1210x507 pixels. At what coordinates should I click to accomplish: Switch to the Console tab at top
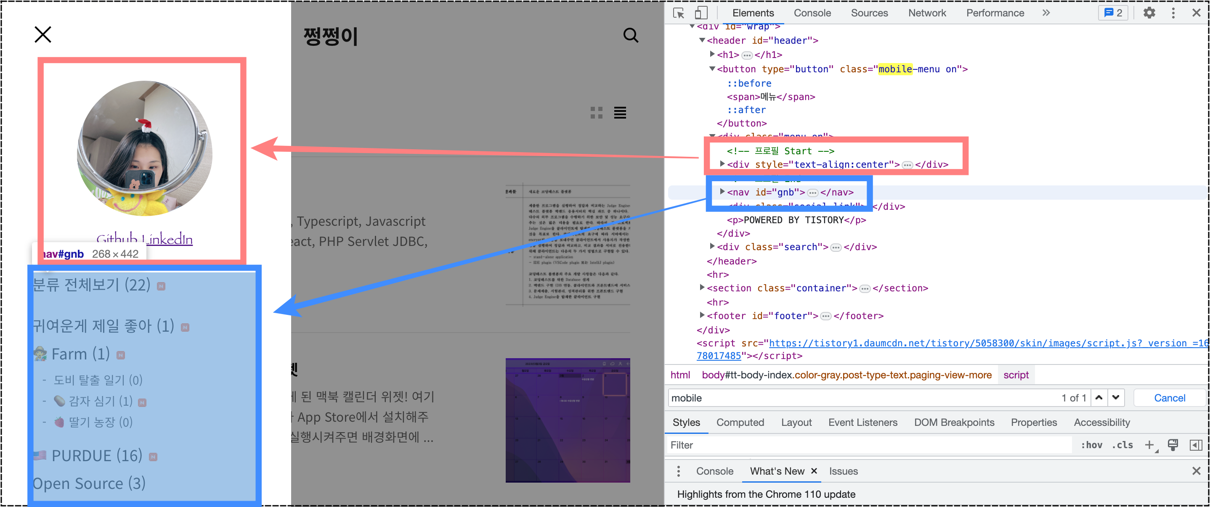point(812,13)
